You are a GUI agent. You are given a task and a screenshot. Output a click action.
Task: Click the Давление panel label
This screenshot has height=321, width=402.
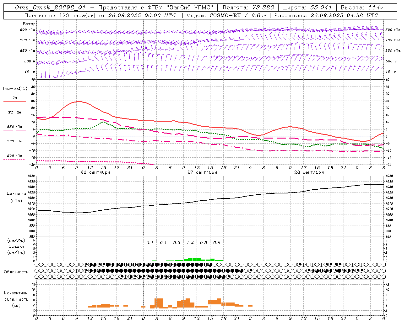click(16, 194)
